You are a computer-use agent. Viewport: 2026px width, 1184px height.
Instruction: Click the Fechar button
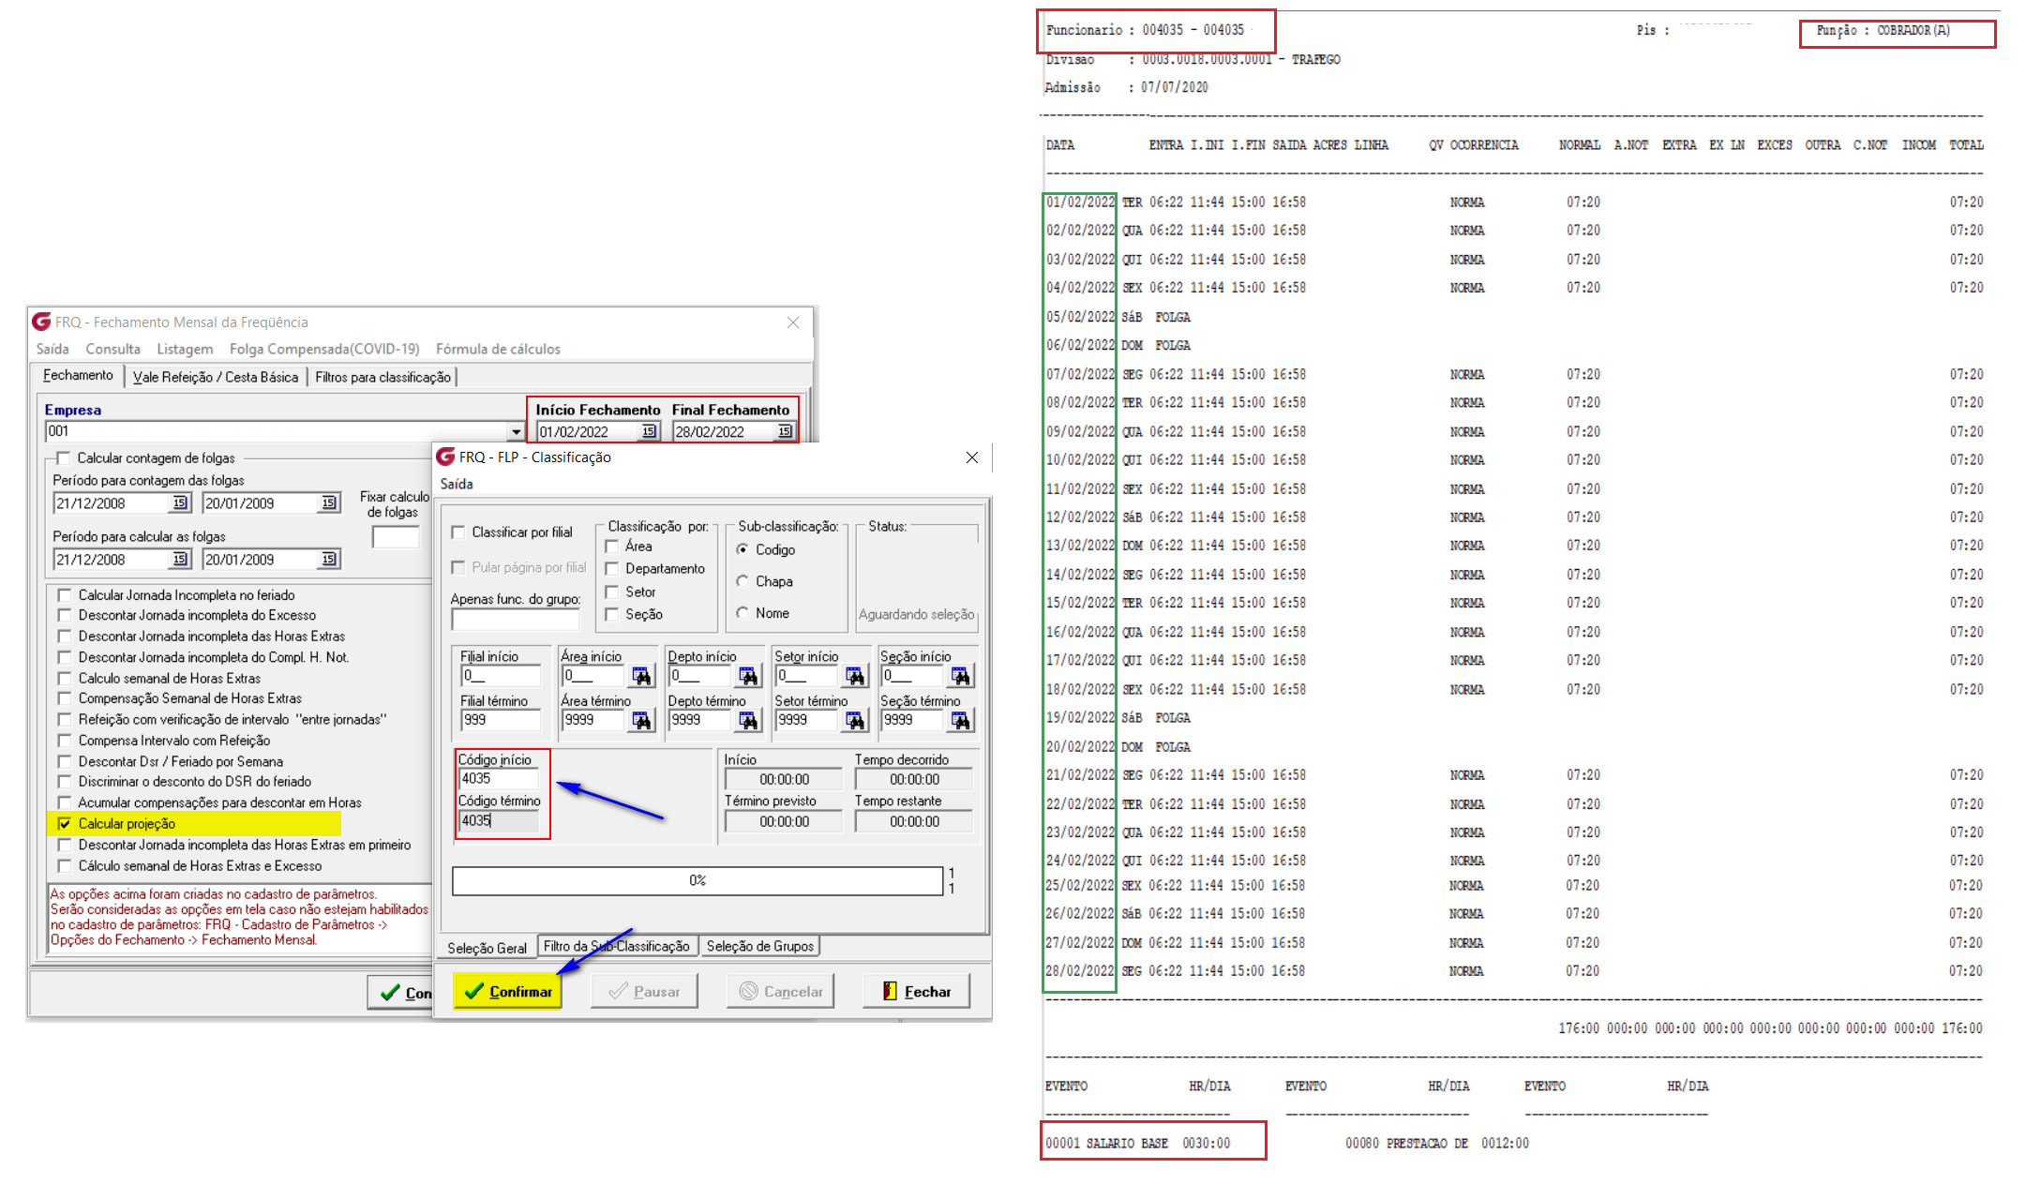click(x=916, y=991)
